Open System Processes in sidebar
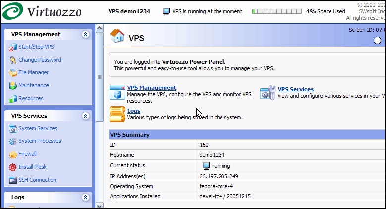This screenshot has height=209, width=386. coord(40,141)
